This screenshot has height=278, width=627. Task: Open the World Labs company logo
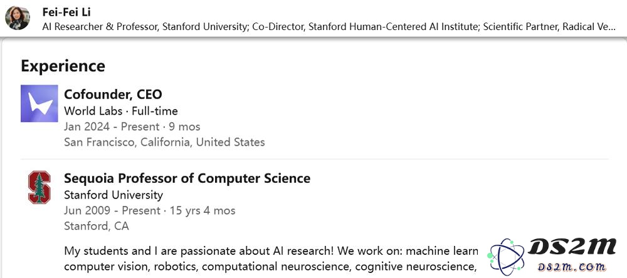pyautogui.click(x=39, y=103)
